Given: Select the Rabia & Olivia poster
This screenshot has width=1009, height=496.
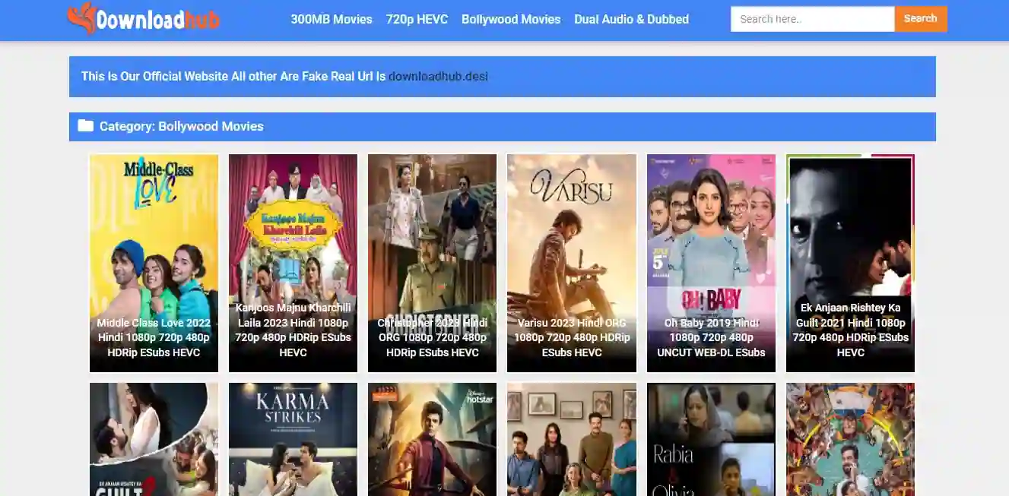Looking at the screenshot, I should [711, 439].
